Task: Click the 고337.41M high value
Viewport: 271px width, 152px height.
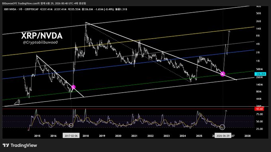Action: pyautogui.click(x=60, y=9)
